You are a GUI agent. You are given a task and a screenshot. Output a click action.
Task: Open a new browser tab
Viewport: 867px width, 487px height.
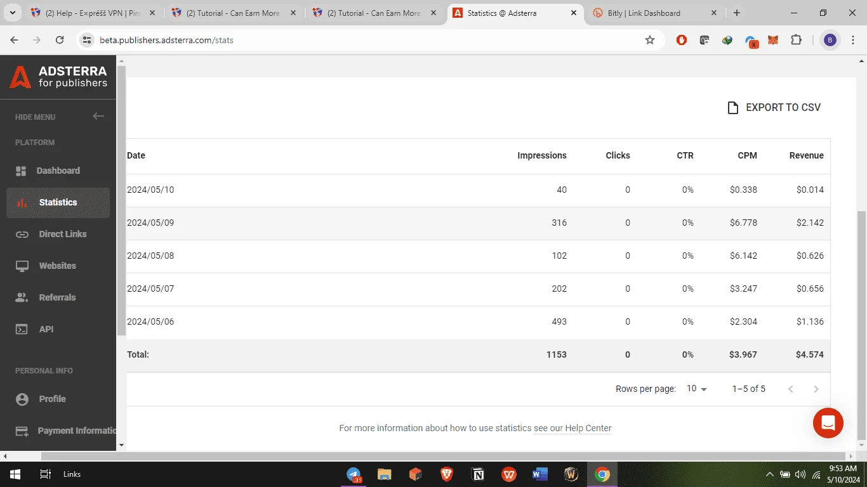click(736, 13)
